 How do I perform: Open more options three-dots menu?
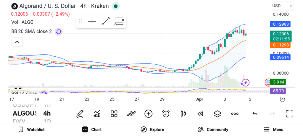point(235,114)
